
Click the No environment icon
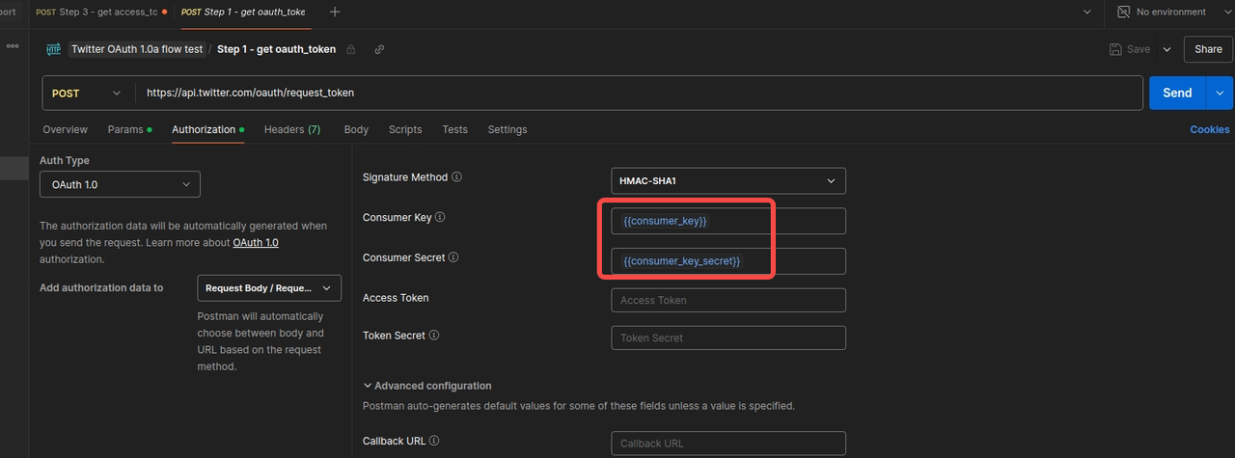click(x=1123, y=12)
